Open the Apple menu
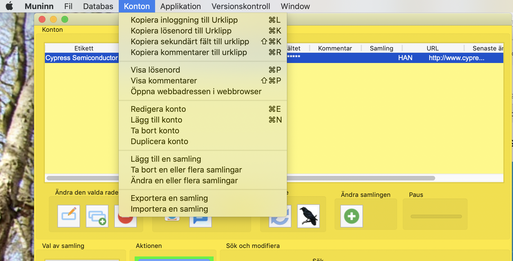This screenshot has width=513, height=261. click(9, 6)
